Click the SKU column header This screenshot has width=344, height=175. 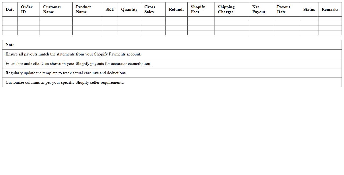(110, 9)
